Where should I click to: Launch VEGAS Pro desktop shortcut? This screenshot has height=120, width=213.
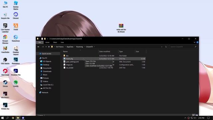click(5, 106)
